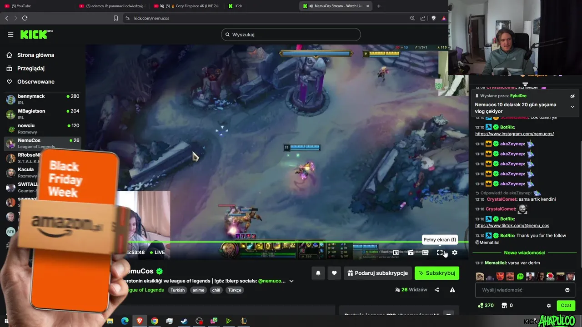Viewport: 582px width, 327px height.
Task: Switch to the Kick browser tab
Action: point(261,6)
